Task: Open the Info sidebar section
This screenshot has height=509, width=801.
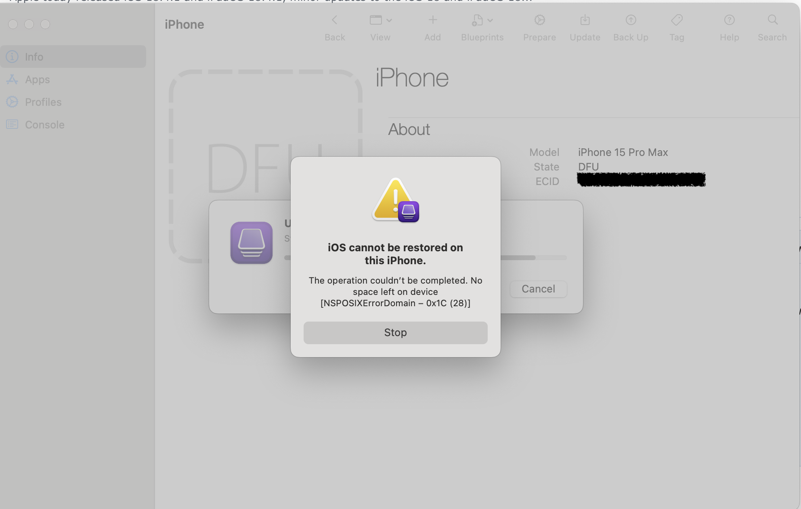Action: point(73,57)
